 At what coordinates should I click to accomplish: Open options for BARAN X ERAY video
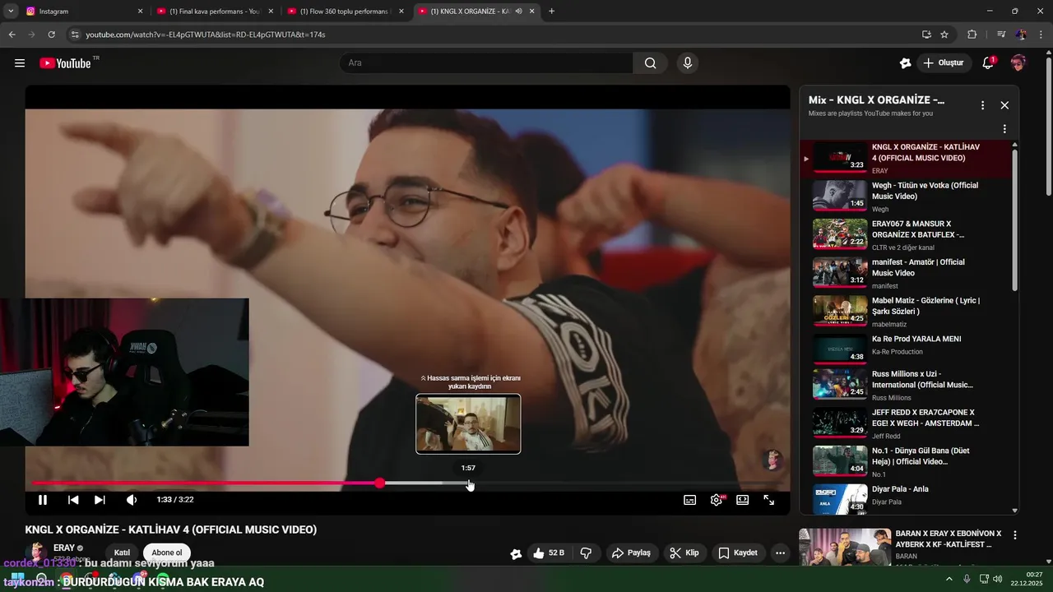[x=1015, y=535]
